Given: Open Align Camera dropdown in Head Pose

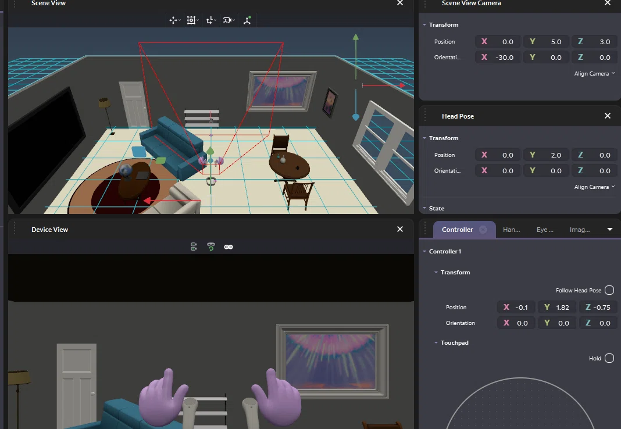Looking at the screenshot, I should 594,187.
